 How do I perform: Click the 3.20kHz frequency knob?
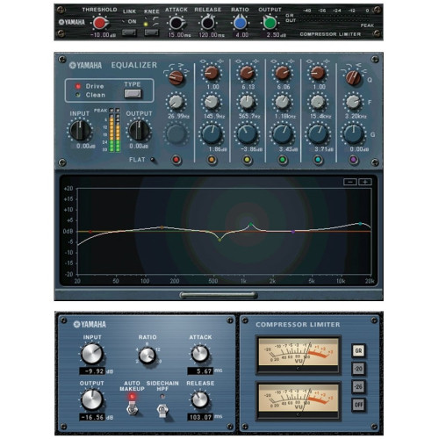(x=354, y=102)
